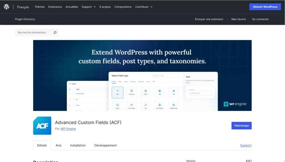Click the Recherche d'extension search field
Image resolution: width=285 pixels, height=162 pixels.
(33, 32)
